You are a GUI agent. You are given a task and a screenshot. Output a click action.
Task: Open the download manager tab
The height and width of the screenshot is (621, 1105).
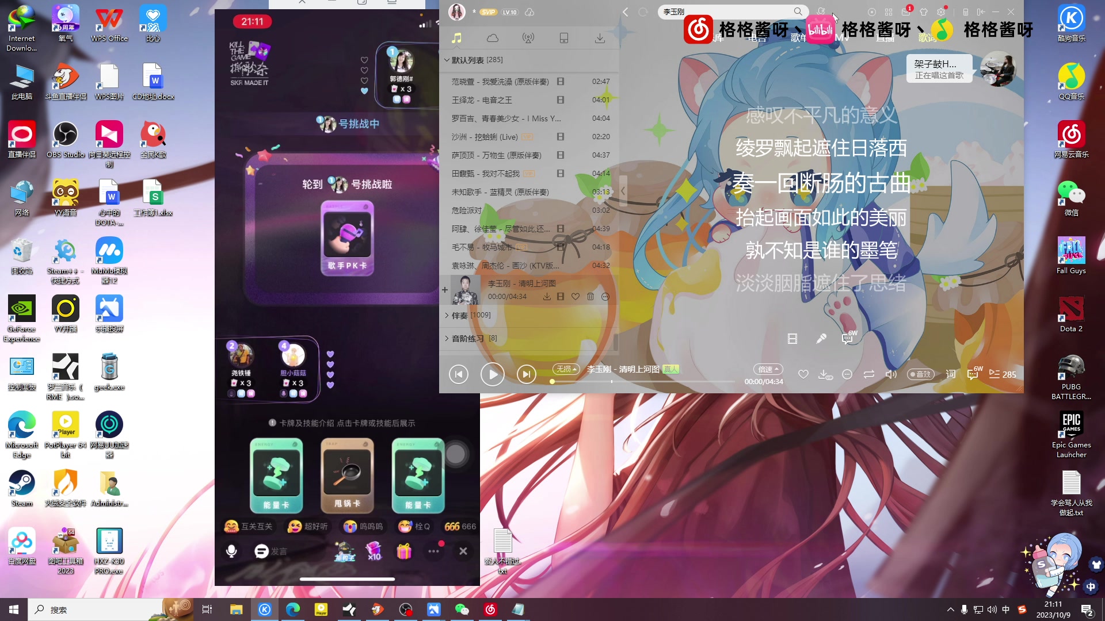[x=600, y=38]
